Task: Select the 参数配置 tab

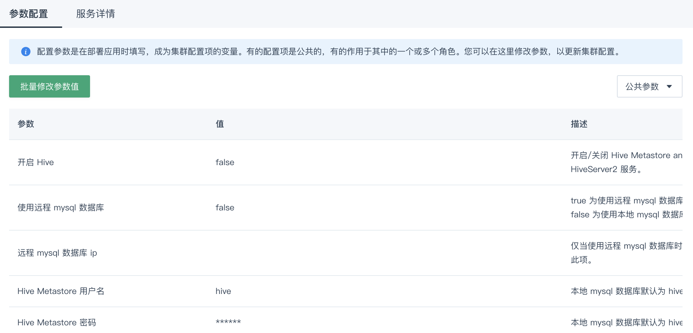Action: (x=29, y=14)
